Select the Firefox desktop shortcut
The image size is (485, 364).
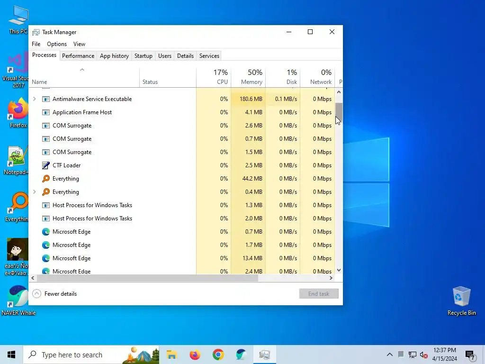point(18,113)
